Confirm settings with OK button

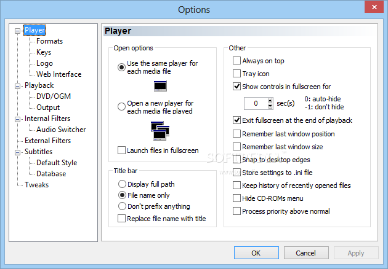click(x=256, y=252)
